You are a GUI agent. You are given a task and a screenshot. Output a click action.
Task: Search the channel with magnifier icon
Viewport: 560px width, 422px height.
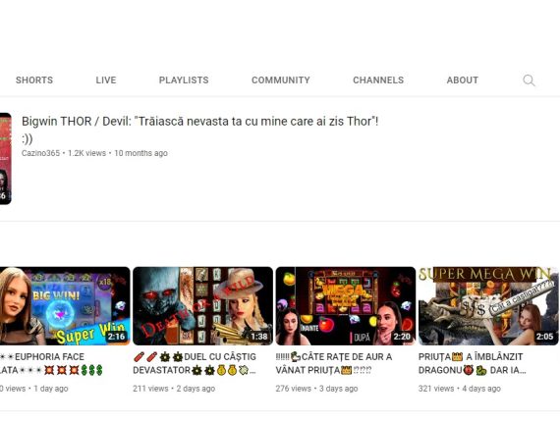click(529, 80)
